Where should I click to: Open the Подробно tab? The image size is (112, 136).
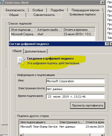coord(57,10)
